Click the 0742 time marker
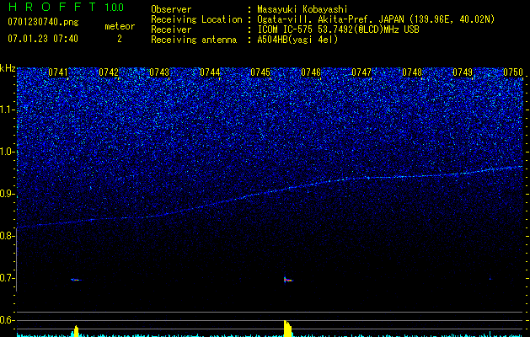Screen dimensions: 530x337 pos(109,72)
